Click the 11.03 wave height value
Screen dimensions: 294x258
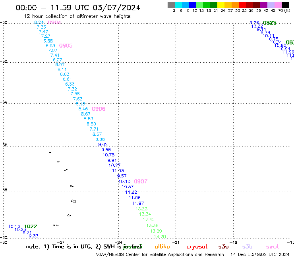point(118,171)
